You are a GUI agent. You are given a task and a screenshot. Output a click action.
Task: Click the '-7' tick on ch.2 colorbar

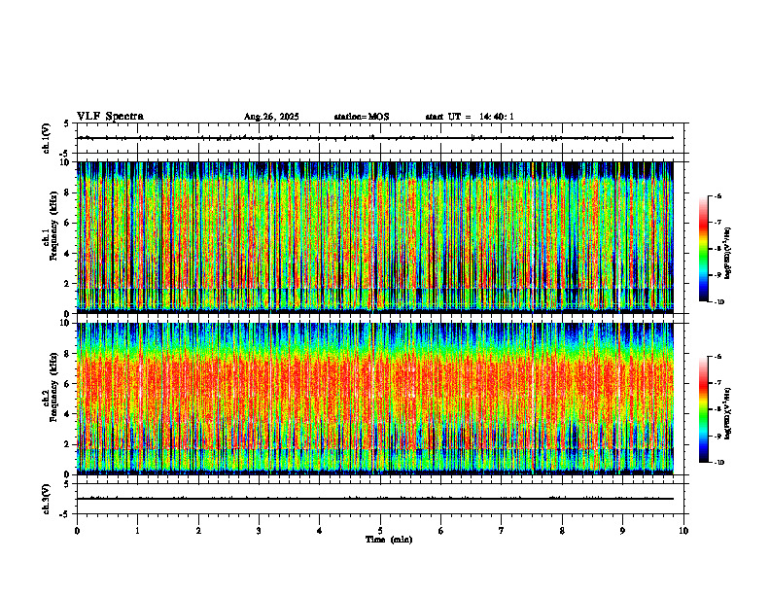pos(717,383)
